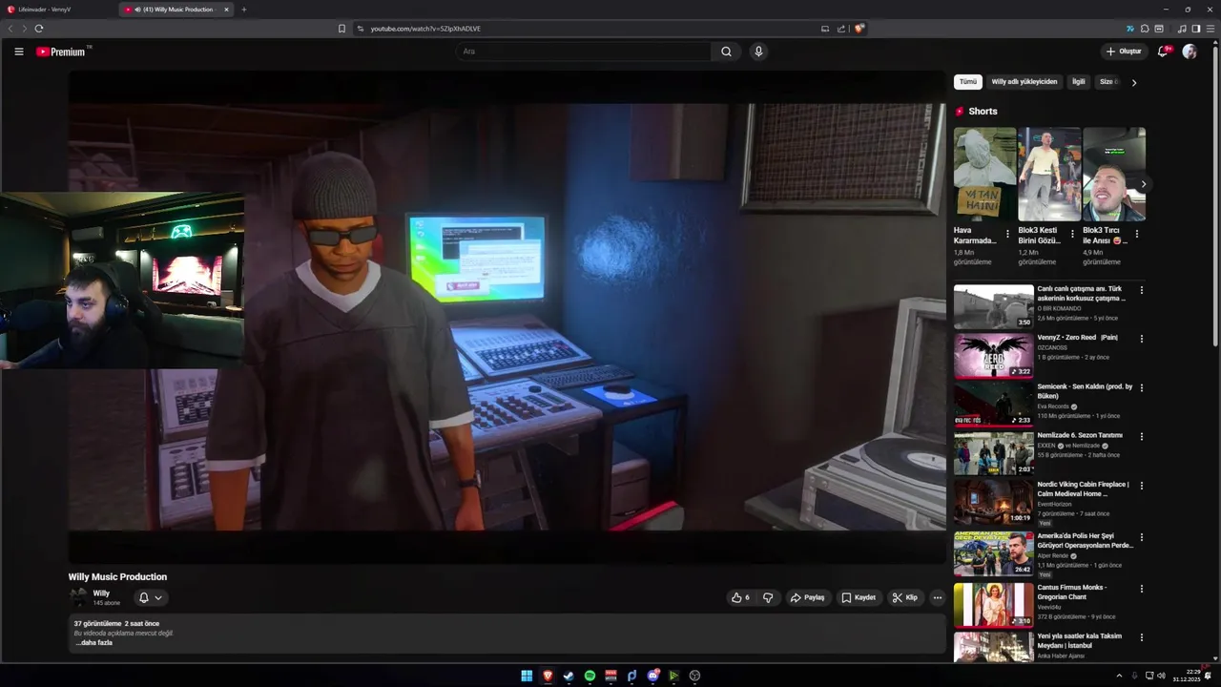Bookmark this page using address bar icon
This screenshot has width=1221, height=687.
click(341, 29)
